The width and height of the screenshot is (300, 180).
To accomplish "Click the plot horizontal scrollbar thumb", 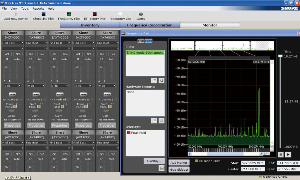I will tap(225, 154).
